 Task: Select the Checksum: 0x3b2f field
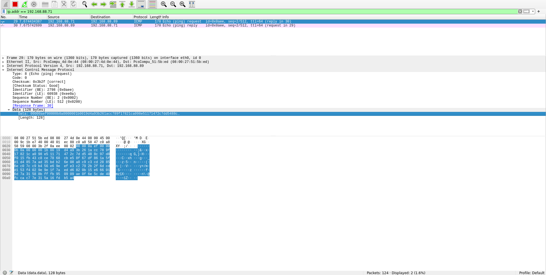pyautogui.click(x=39, y=82)
